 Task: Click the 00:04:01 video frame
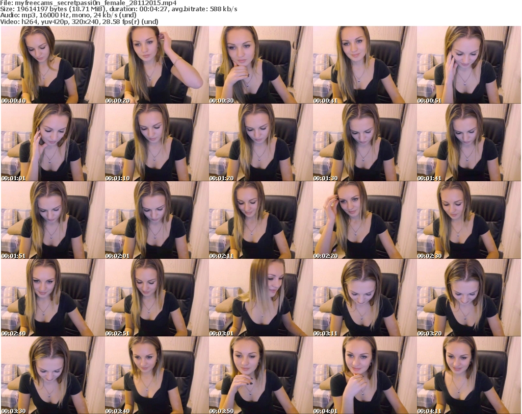[365, 375]
